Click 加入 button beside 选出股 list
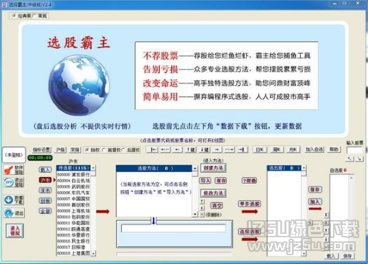 pos(315,202)
